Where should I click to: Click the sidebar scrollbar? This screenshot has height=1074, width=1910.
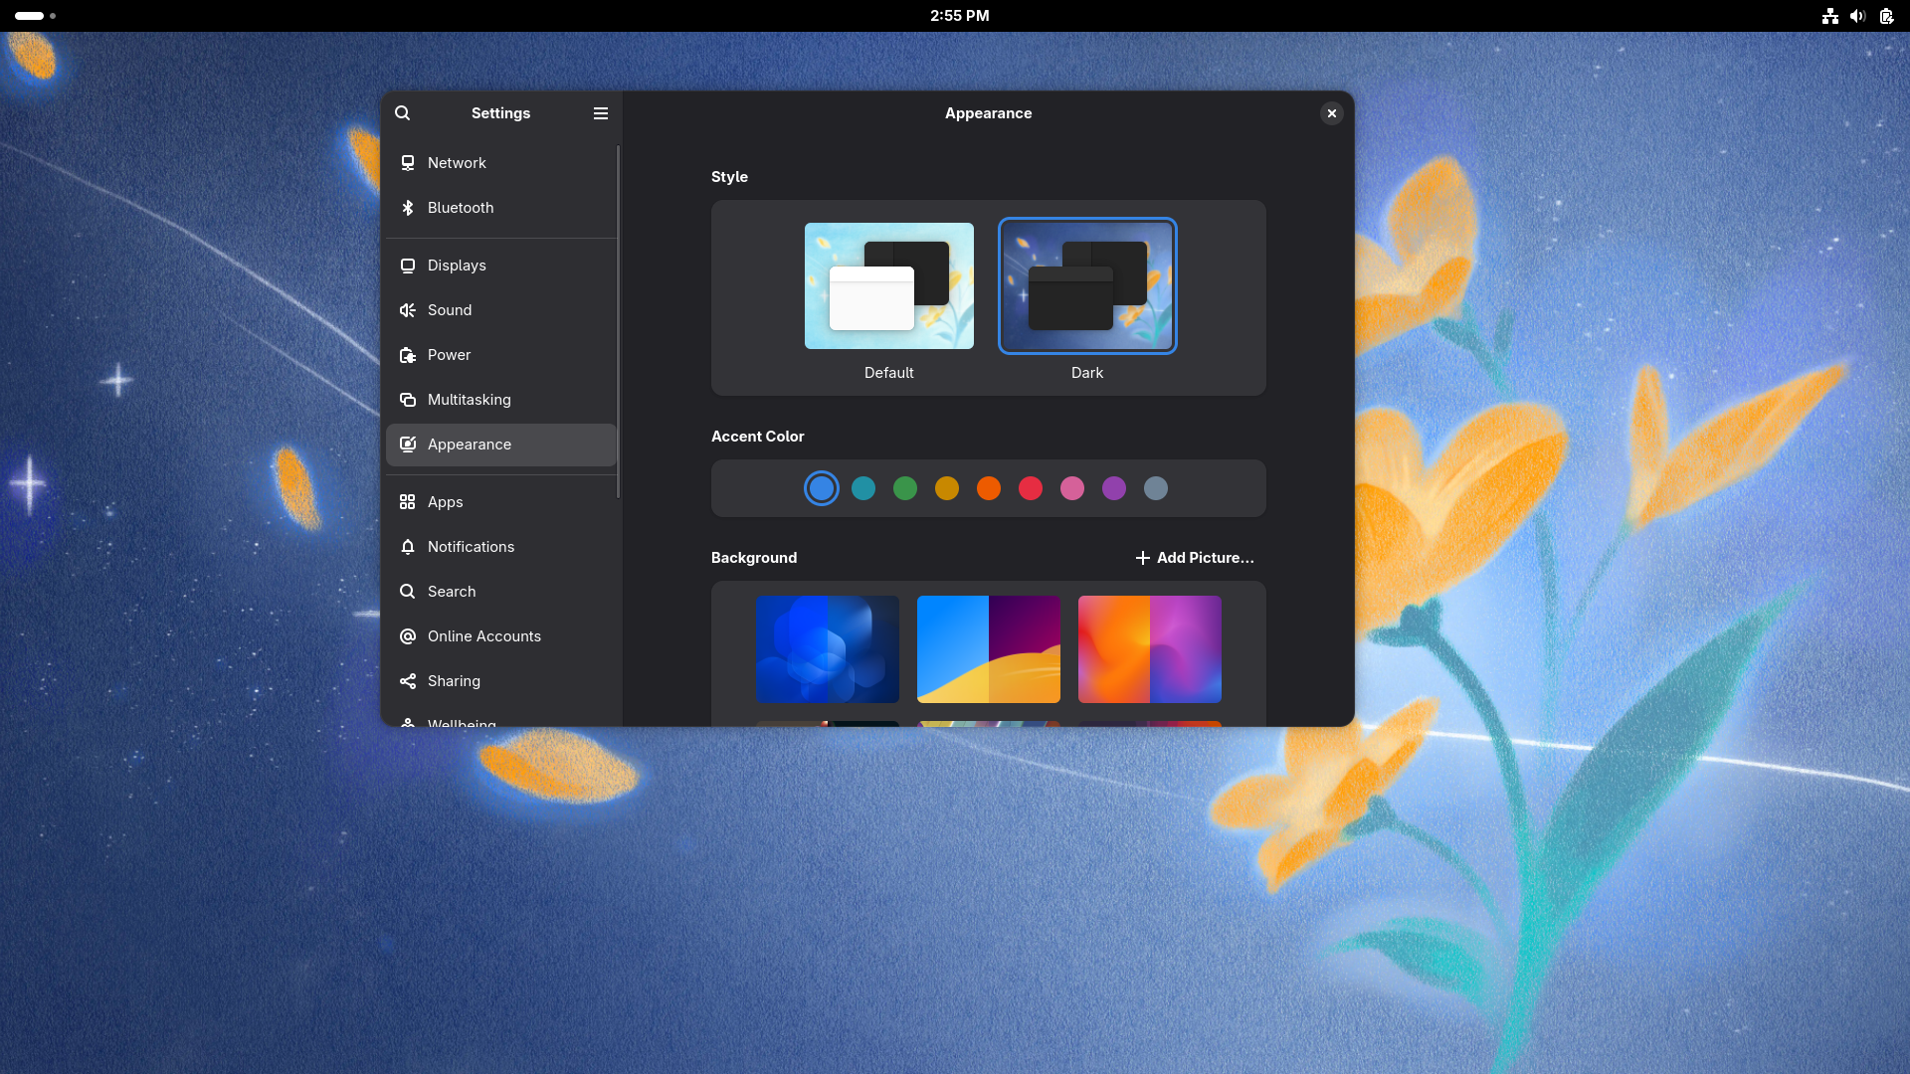point(618,322)
